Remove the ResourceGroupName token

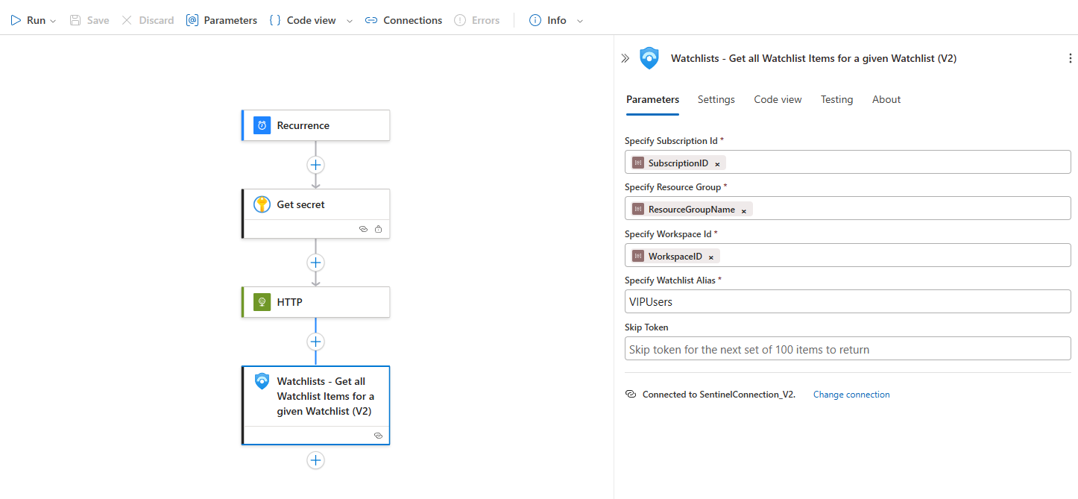744,210
